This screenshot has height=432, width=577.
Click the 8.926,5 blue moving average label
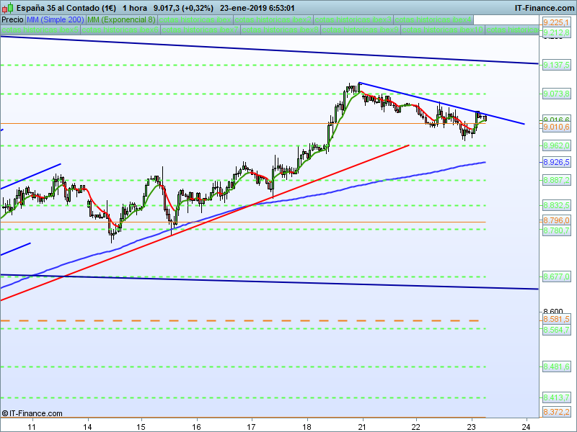[556, 162]
